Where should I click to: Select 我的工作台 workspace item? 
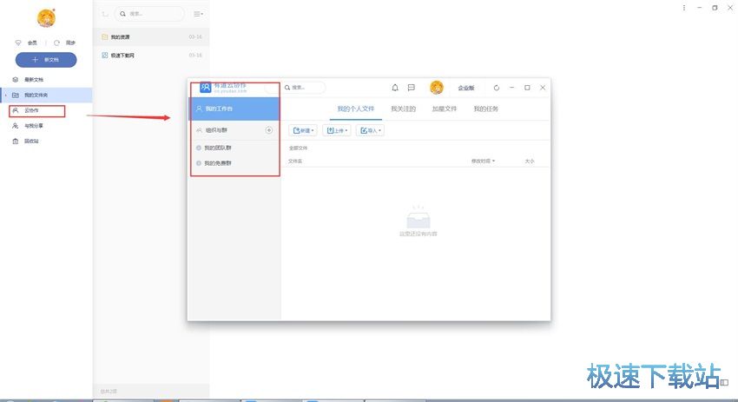tap(234, 109)
